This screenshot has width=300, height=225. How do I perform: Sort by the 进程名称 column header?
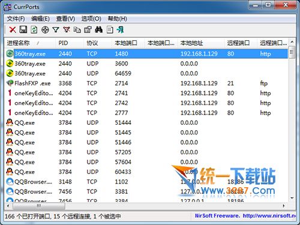tap(30, 43)
